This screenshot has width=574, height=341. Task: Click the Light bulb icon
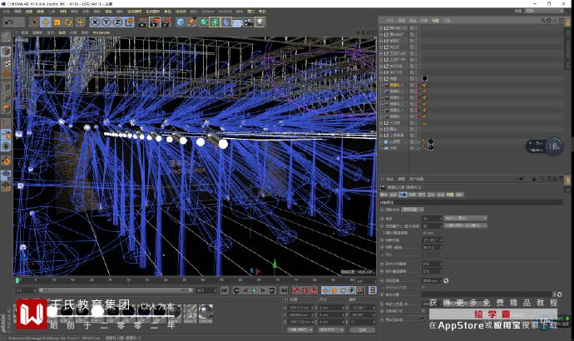260,22
